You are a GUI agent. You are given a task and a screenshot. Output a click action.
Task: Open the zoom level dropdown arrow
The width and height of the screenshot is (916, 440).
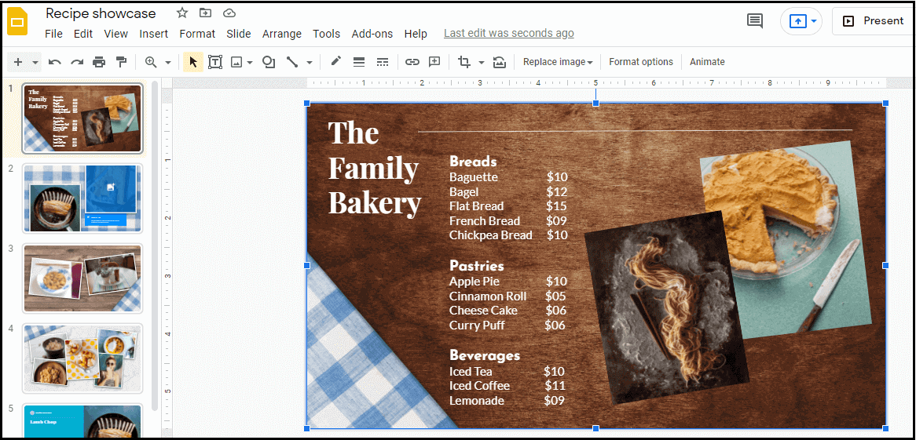click(x=167, y=62)
